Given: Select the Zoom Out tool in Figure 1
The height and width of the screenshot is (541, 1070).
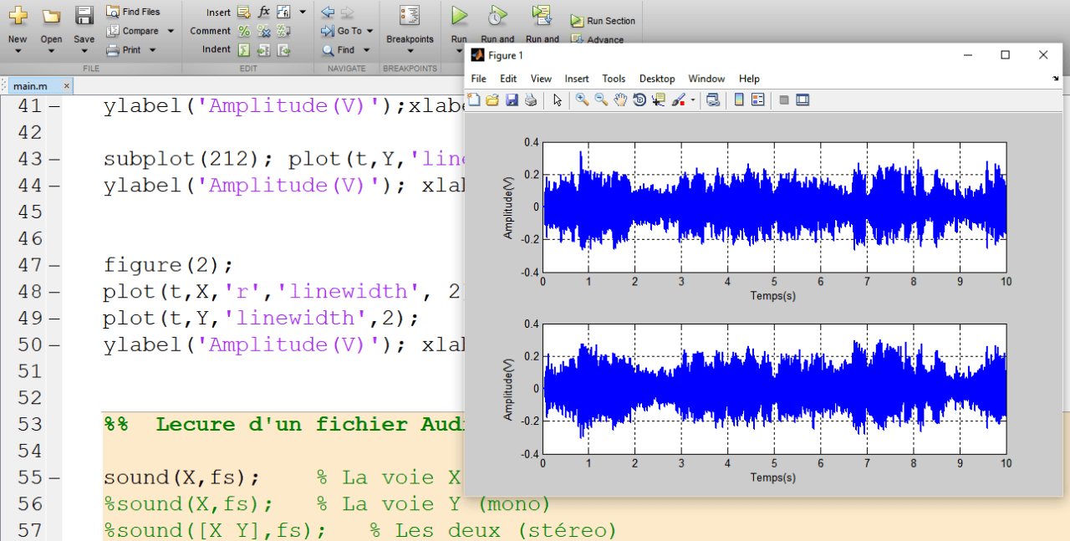Looking at the screenshot, I should tap(600, 100).
